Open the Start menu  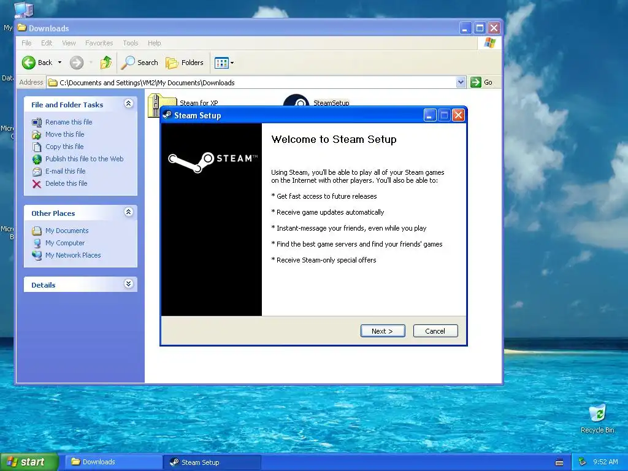29,462
